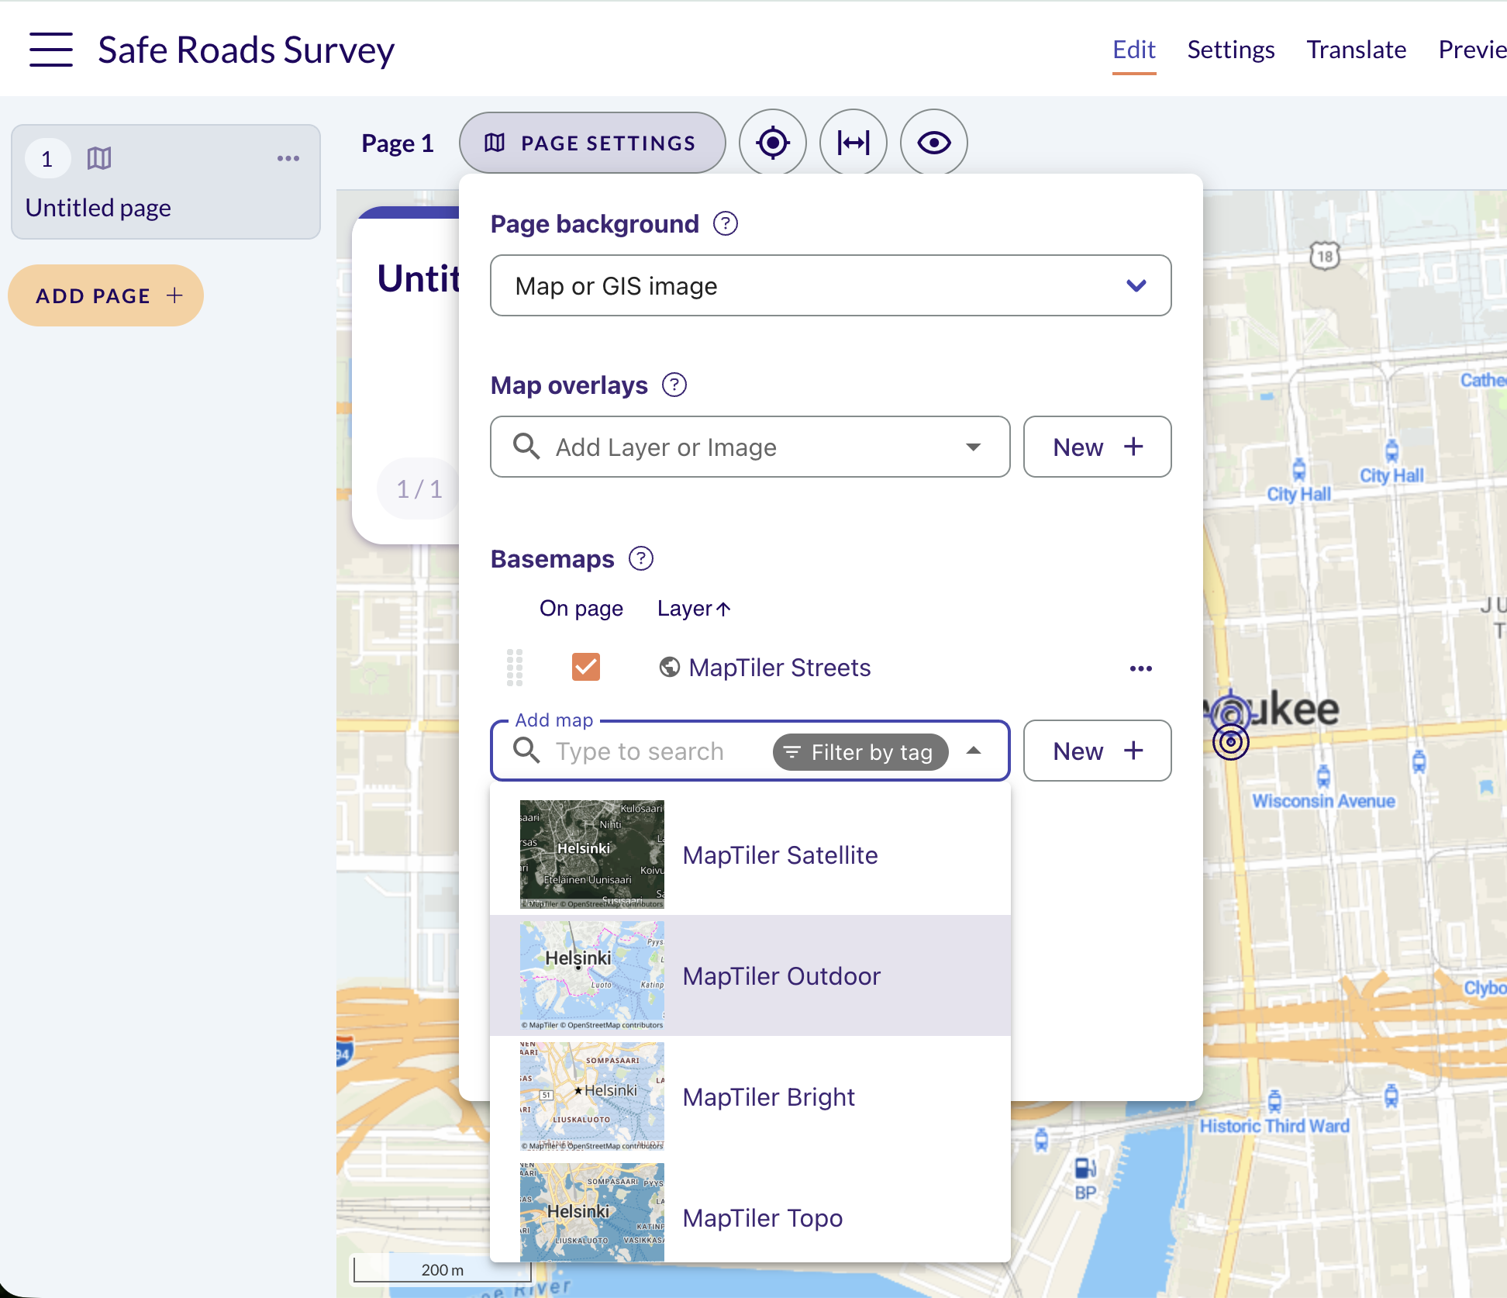The image size is (1507, 1298).
Task: Click the On page column header
Action: click(581, 609)
